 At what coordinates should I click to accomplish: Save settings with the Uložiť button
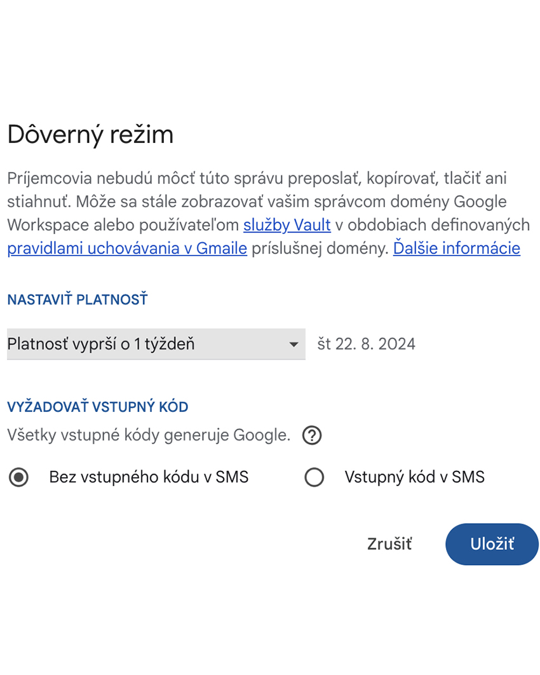coord(492,544)
